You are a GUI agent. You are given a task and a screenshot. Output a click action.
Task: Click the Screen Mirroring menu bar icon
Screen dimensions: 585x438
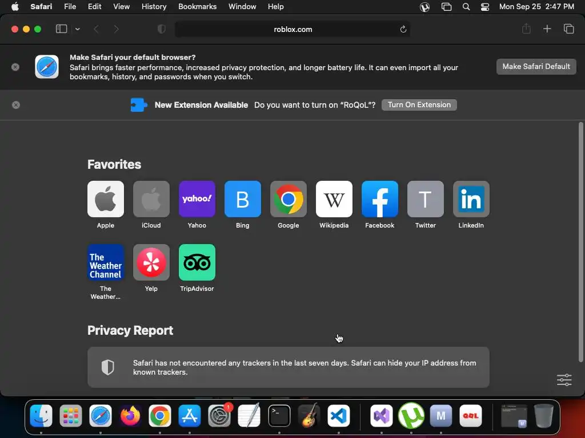click(x=446, y=7)
